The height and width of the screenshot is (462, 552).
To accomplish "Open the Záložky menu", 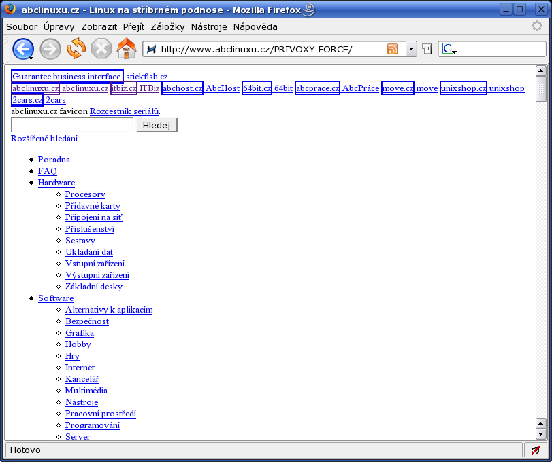I will pos(167,27).
